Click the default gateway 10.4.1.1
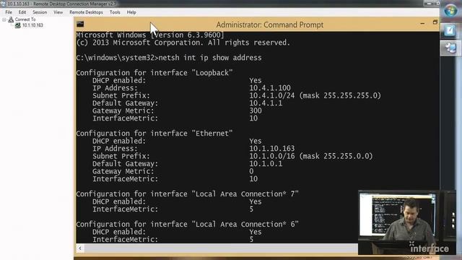Image resolution: width=462 pixels, height=260 pixels. click(266, 103)
